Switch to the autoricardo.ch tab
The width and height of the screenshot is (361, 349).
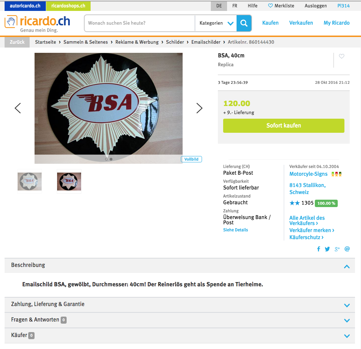[25, 6]
